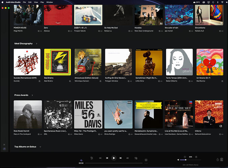Open the Window menu

pos(50,2)
